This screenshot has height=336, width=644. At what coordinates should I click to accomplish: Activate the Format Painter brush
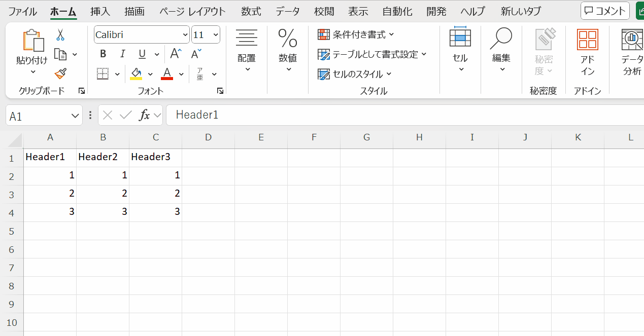(60, 74)
